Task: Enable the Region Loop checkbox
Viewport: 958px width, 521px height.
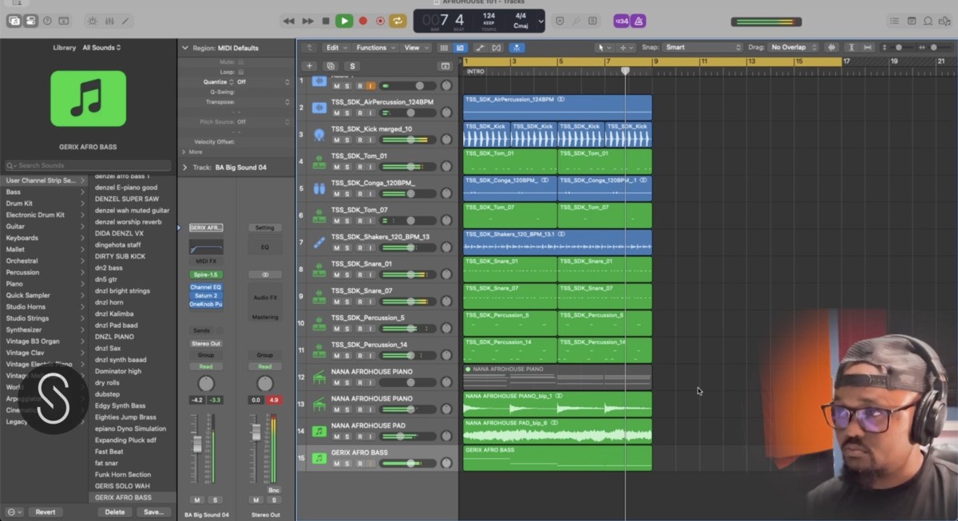Action: (241, 72)
